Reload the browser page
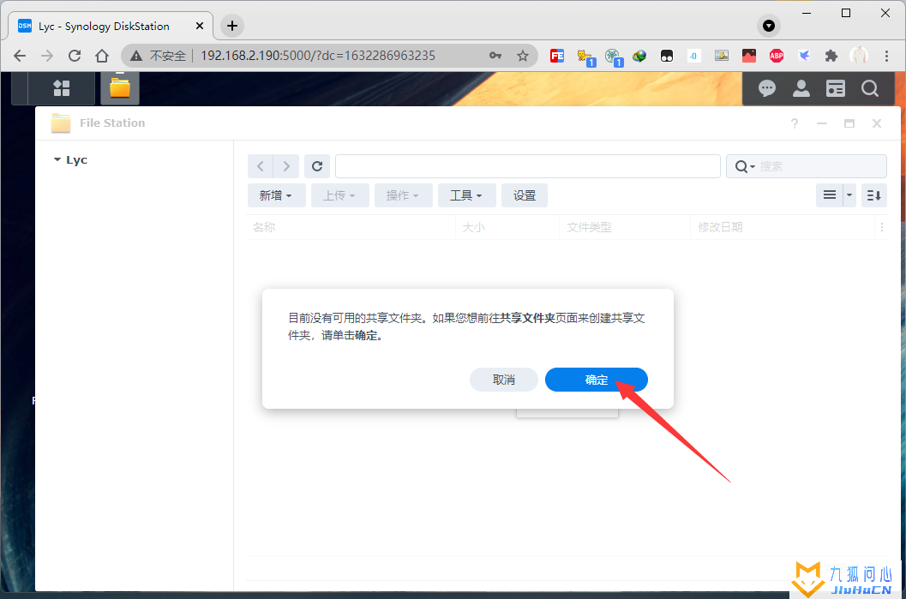 (75, 56)
